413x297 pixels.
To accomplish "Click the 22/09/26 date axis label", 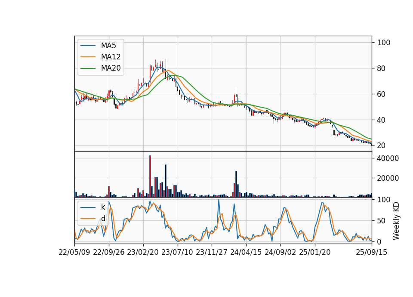I will click(x=109, y=252).
